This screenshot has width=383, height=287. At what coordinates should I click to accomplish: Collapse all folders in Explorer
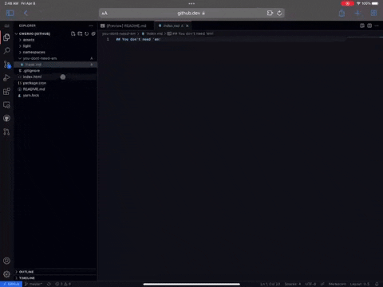(x=93, y=33)
